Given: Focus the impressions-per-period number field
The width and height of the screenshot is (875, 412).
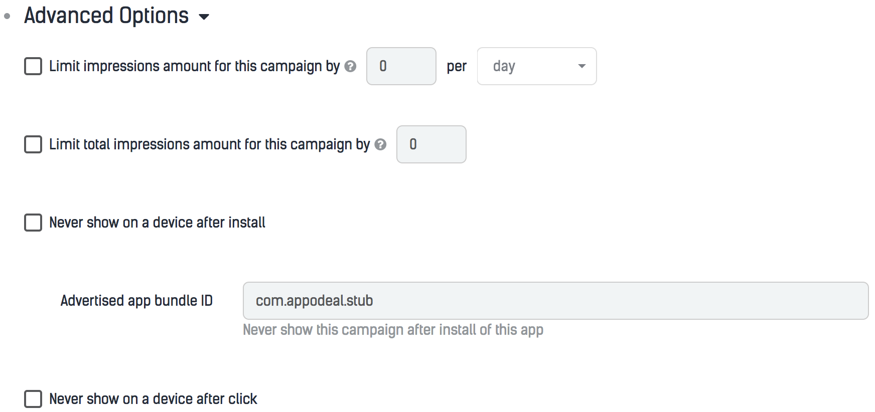Looking at the screenshot, I should point(401,66).
